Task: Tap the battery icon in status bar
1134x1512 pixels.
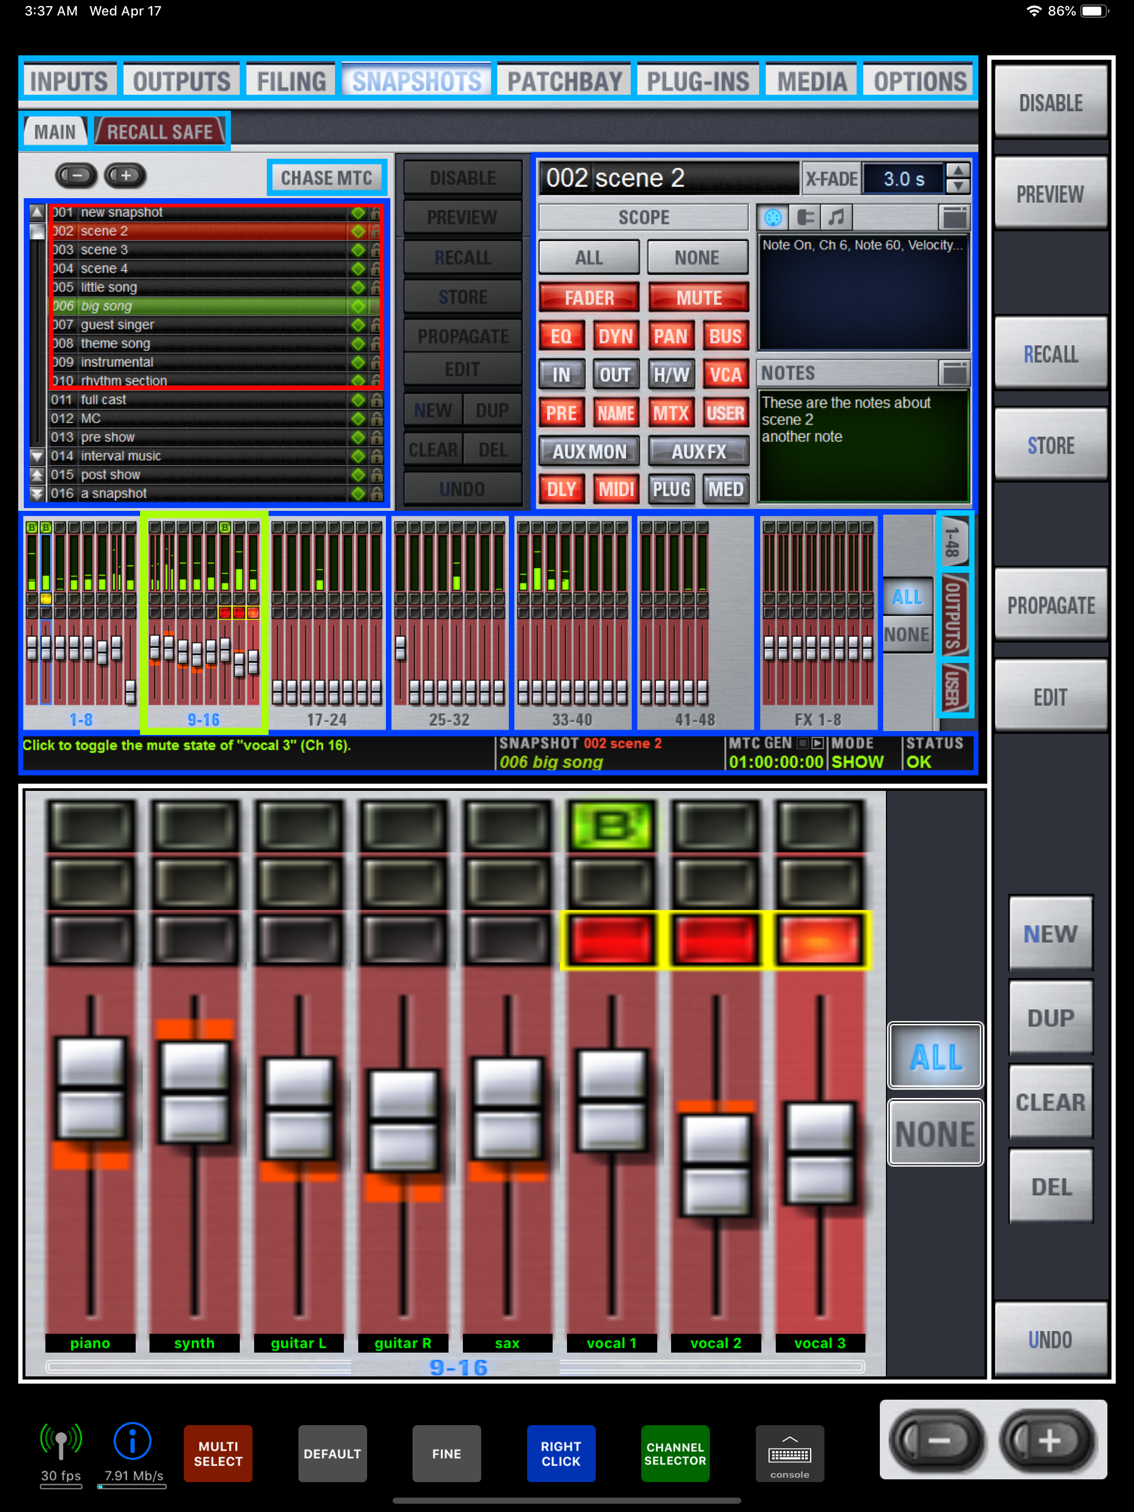Action: (1094, 11)
